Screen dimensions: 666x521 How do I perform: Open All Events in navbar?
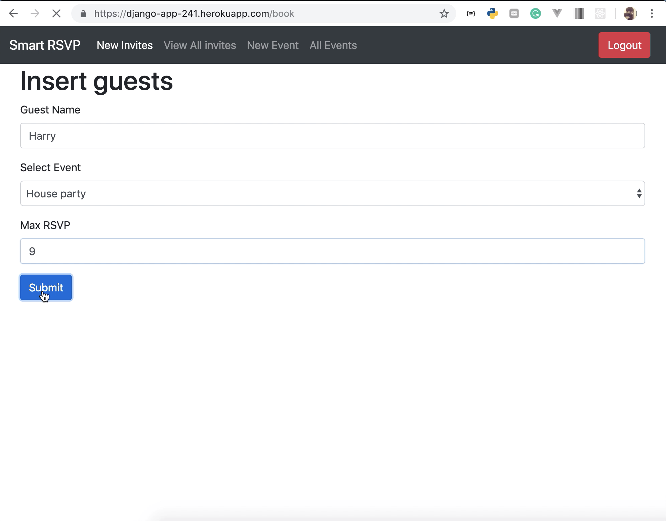(x=333, y=45)
